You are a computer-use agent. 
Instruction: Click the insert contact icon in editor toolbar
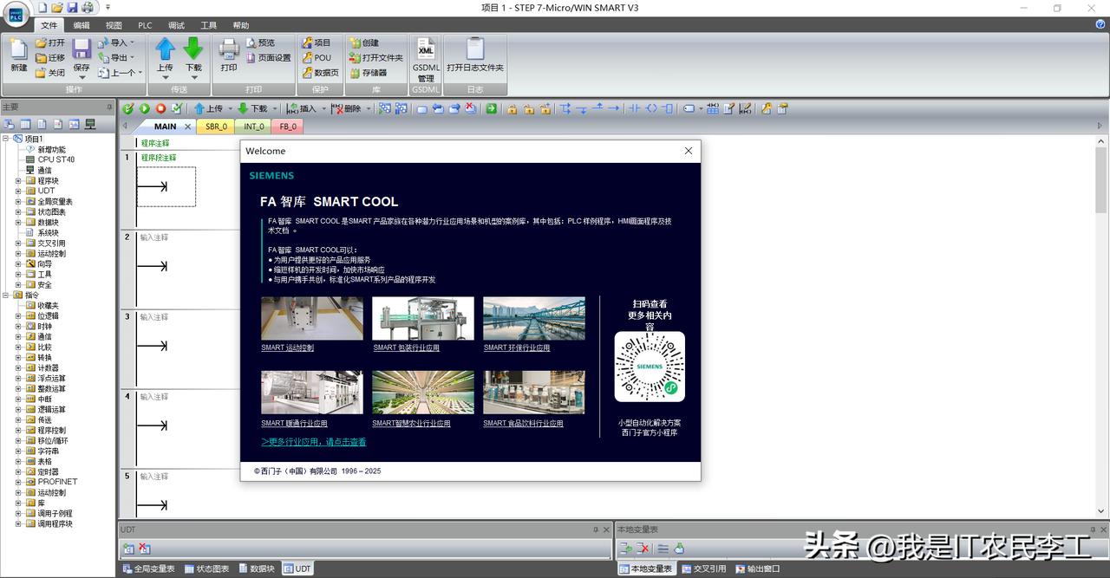634,108
